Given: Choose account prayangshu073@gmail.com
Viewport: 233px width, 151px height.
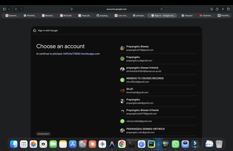Looking at the screenshot, I should [x=158, y=48].
